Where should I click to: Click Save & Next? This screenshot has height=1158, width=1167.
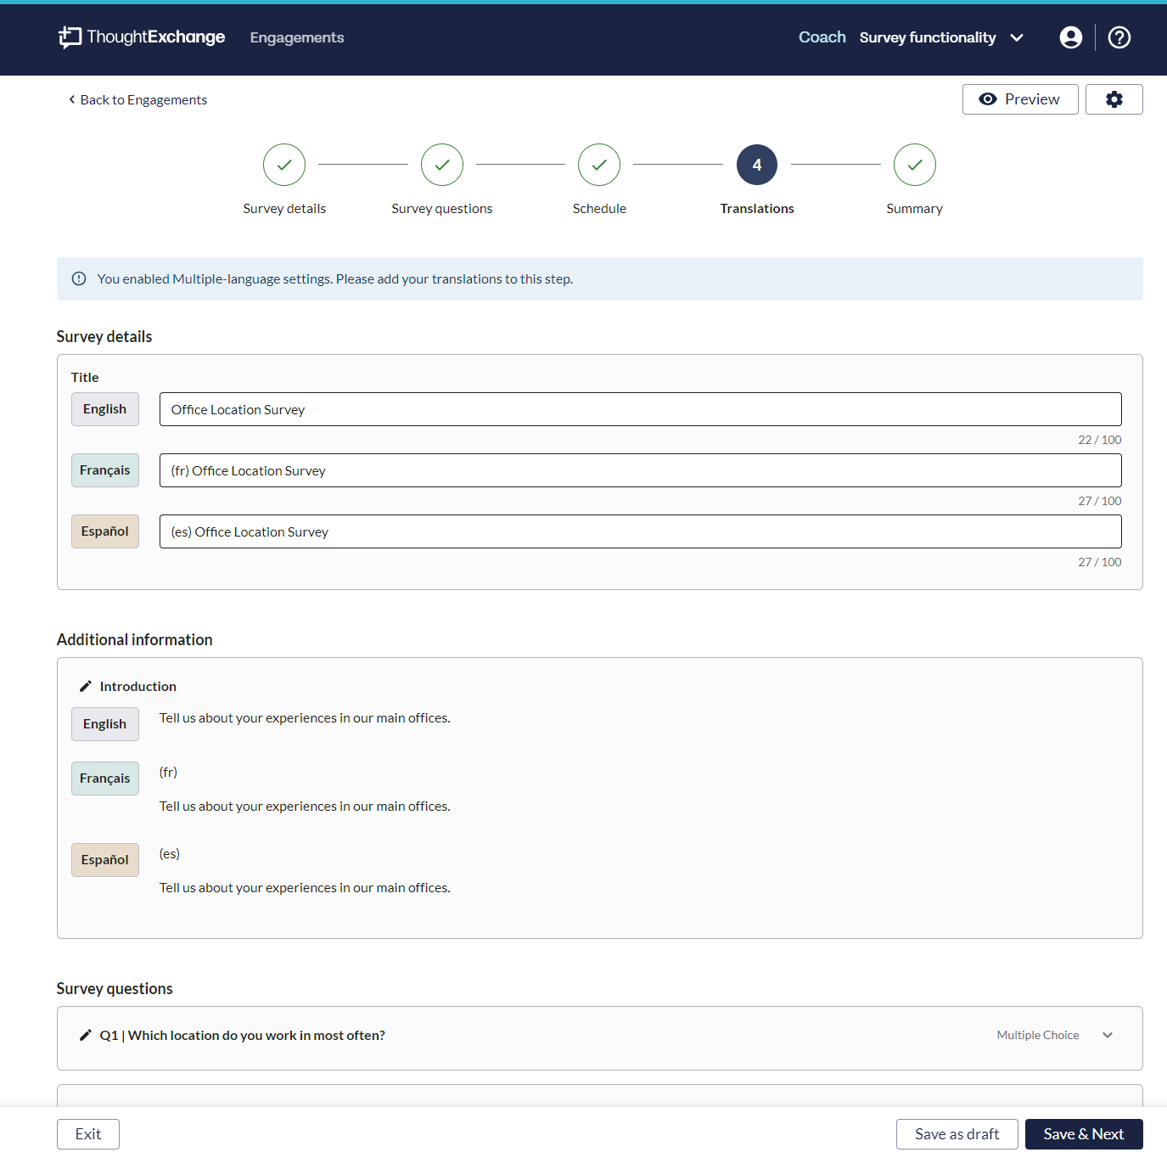click(1084, 1134)
